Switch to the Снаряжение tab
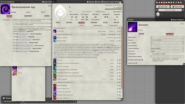This screenshot has width=185, height=104. (69, 23)
